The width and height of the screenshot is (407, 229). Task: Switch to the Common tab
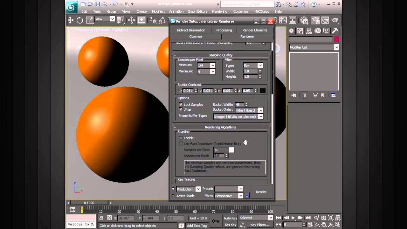[196, 37]
